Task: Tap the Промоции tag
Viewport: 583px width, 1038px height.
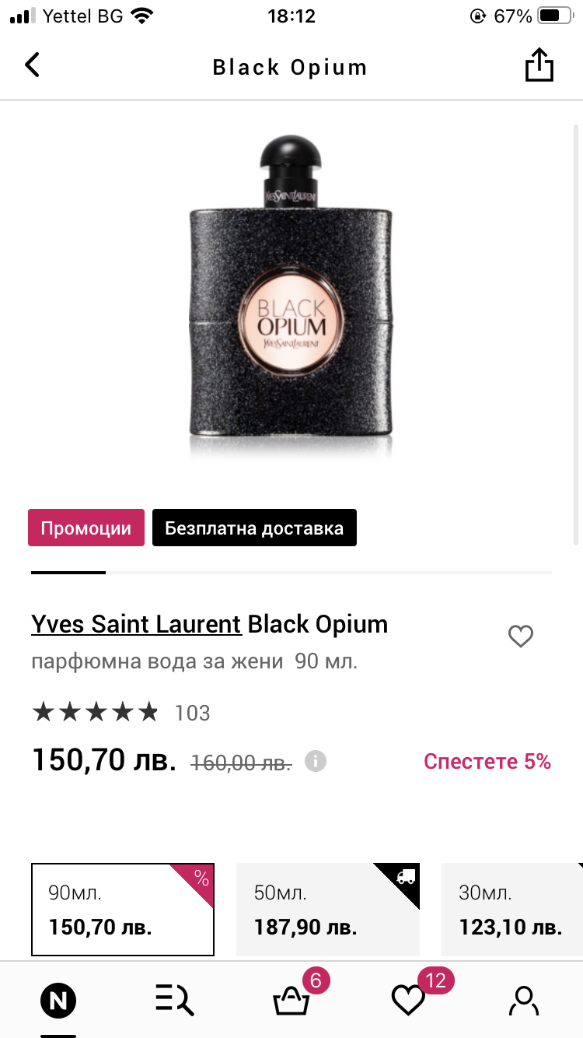Action: (x=86, y=528)
